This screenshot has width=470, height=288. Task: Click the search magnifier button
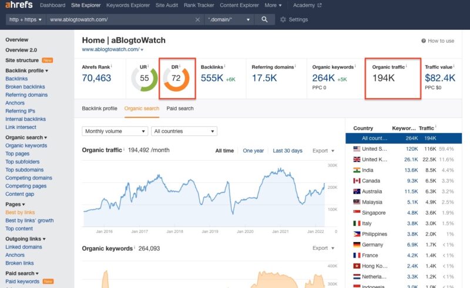coord(264,19)
